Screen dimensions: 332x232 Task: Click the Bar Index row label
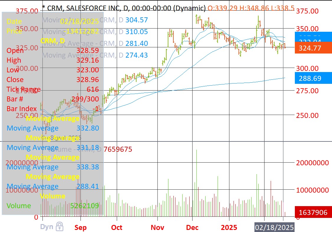pos(22,109)
